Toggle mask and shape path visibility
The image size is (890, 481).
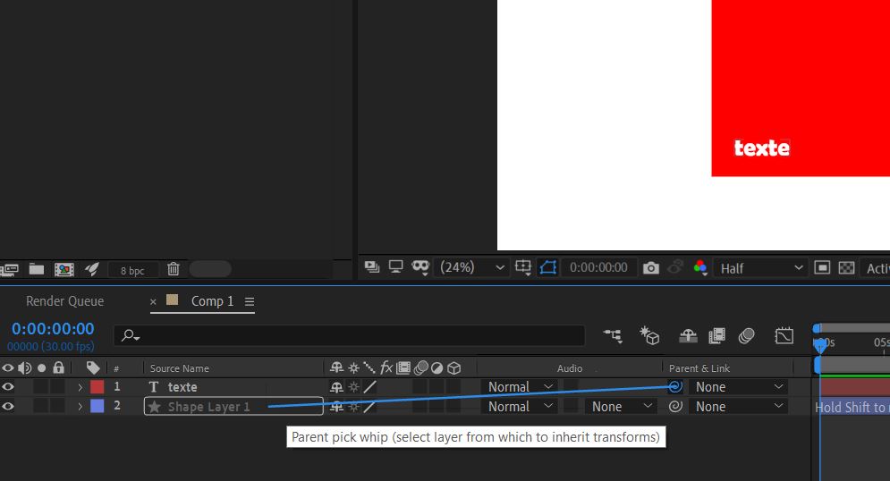(547, 267)
